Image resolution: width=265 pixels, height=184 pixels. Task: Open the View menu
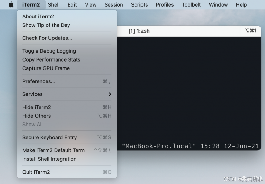(x=91, y=4)
